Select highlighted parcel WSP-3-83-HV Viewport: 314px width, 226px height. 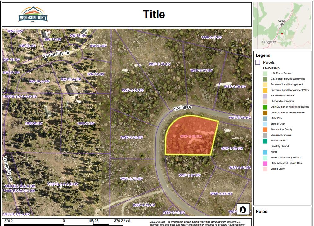191,136
